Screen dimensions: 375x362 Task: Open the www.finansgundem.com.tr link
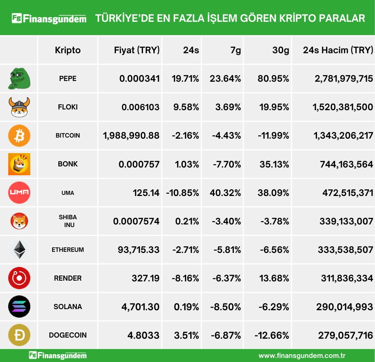point(302,356)
